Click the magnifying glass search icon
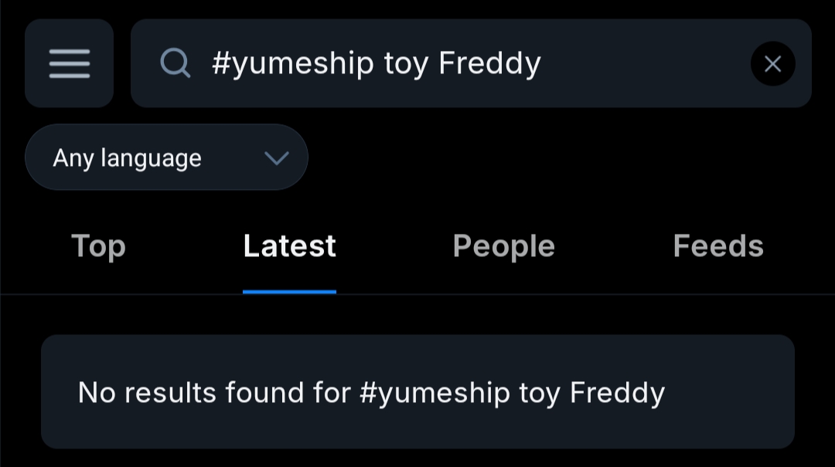Viewport: 835px width, 467px height. click(x=176, y=63)
